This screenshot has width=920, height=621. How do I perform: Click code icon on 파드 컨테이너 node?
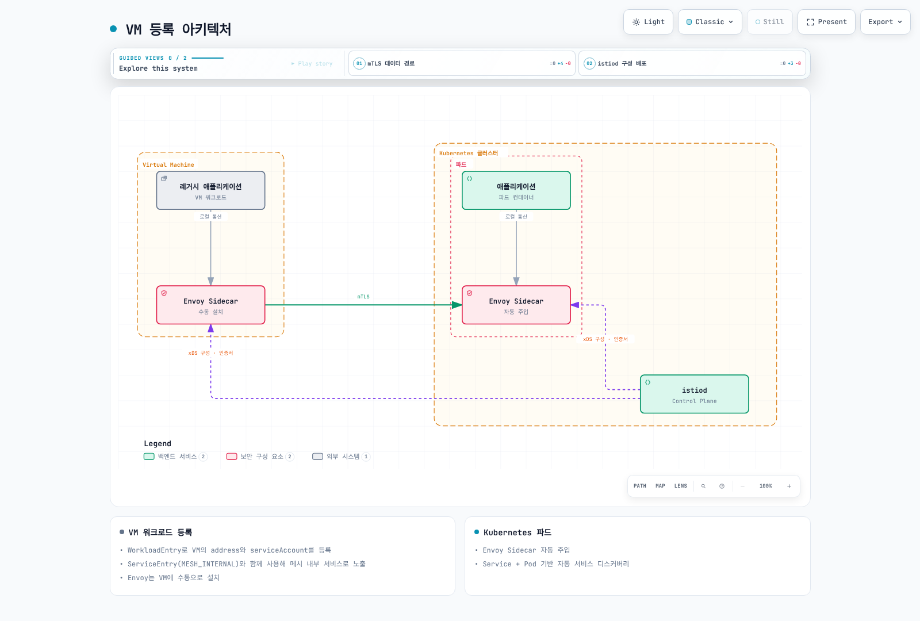[470, 178]
